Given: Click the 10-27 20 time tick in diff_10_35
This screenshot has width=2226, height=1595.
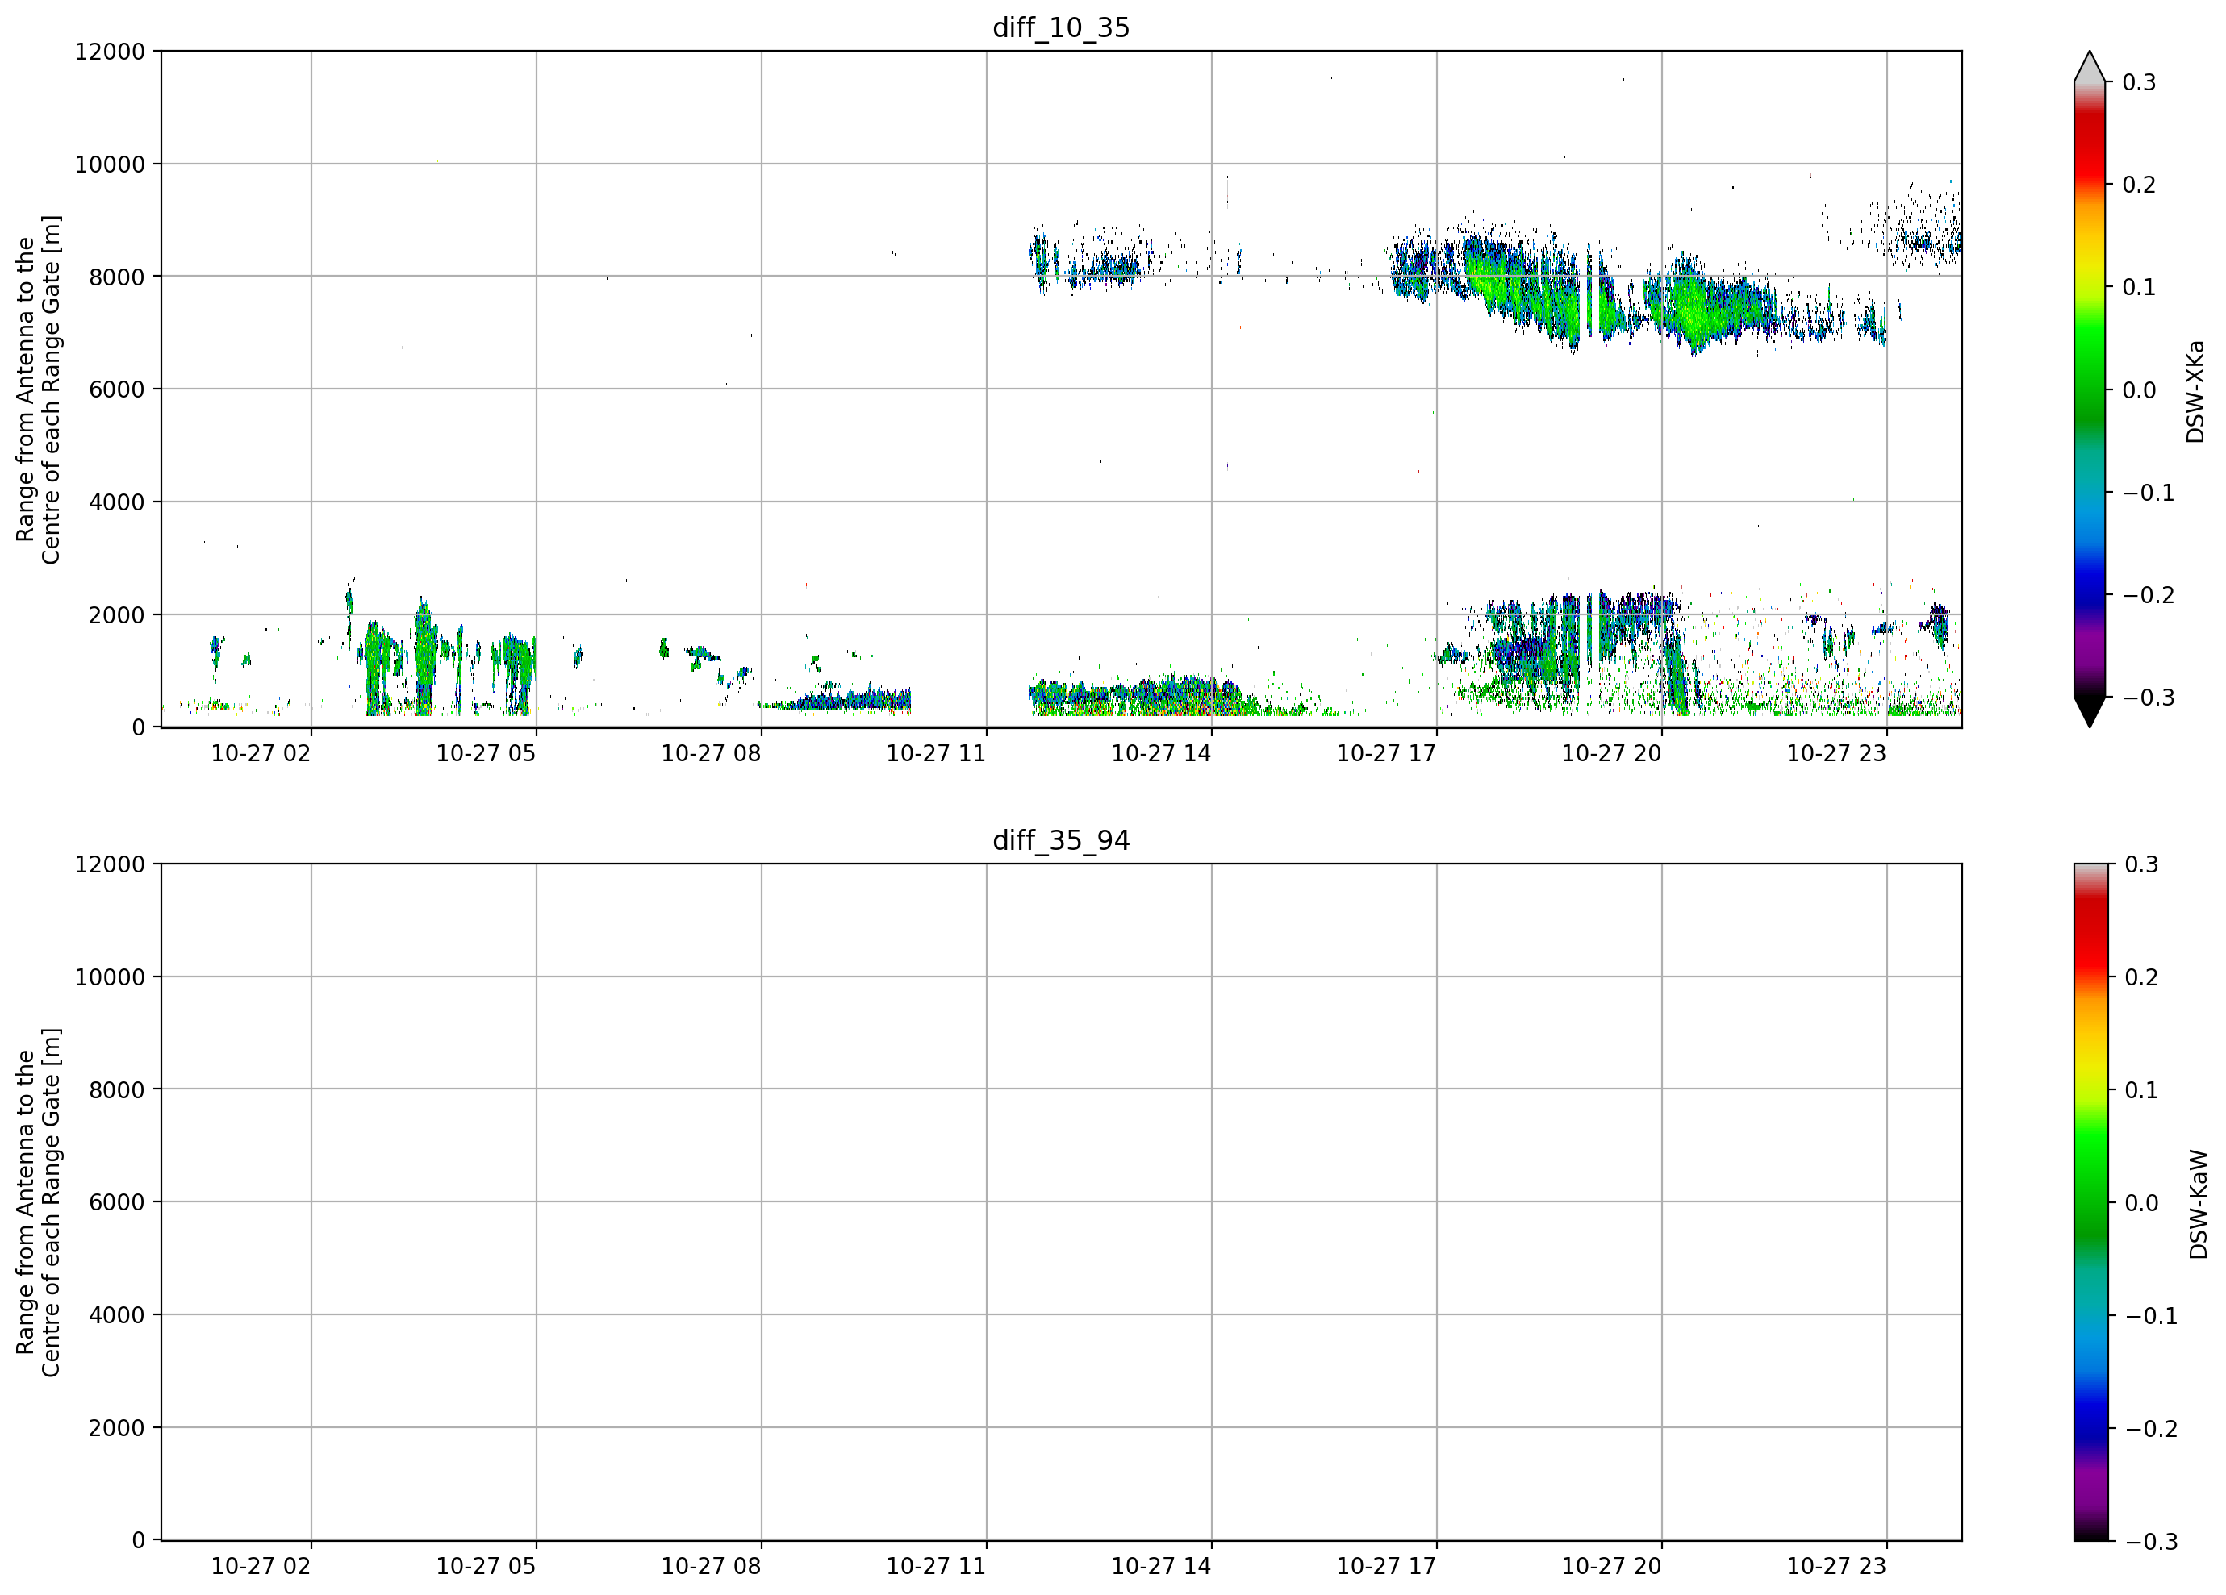Looking at the screenshot, I should click(1611, 753).
